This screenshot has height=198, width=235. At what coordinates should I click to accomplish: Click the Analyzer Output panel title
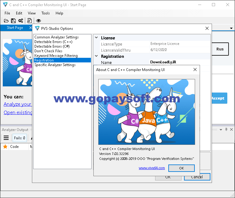pos(15,130)
